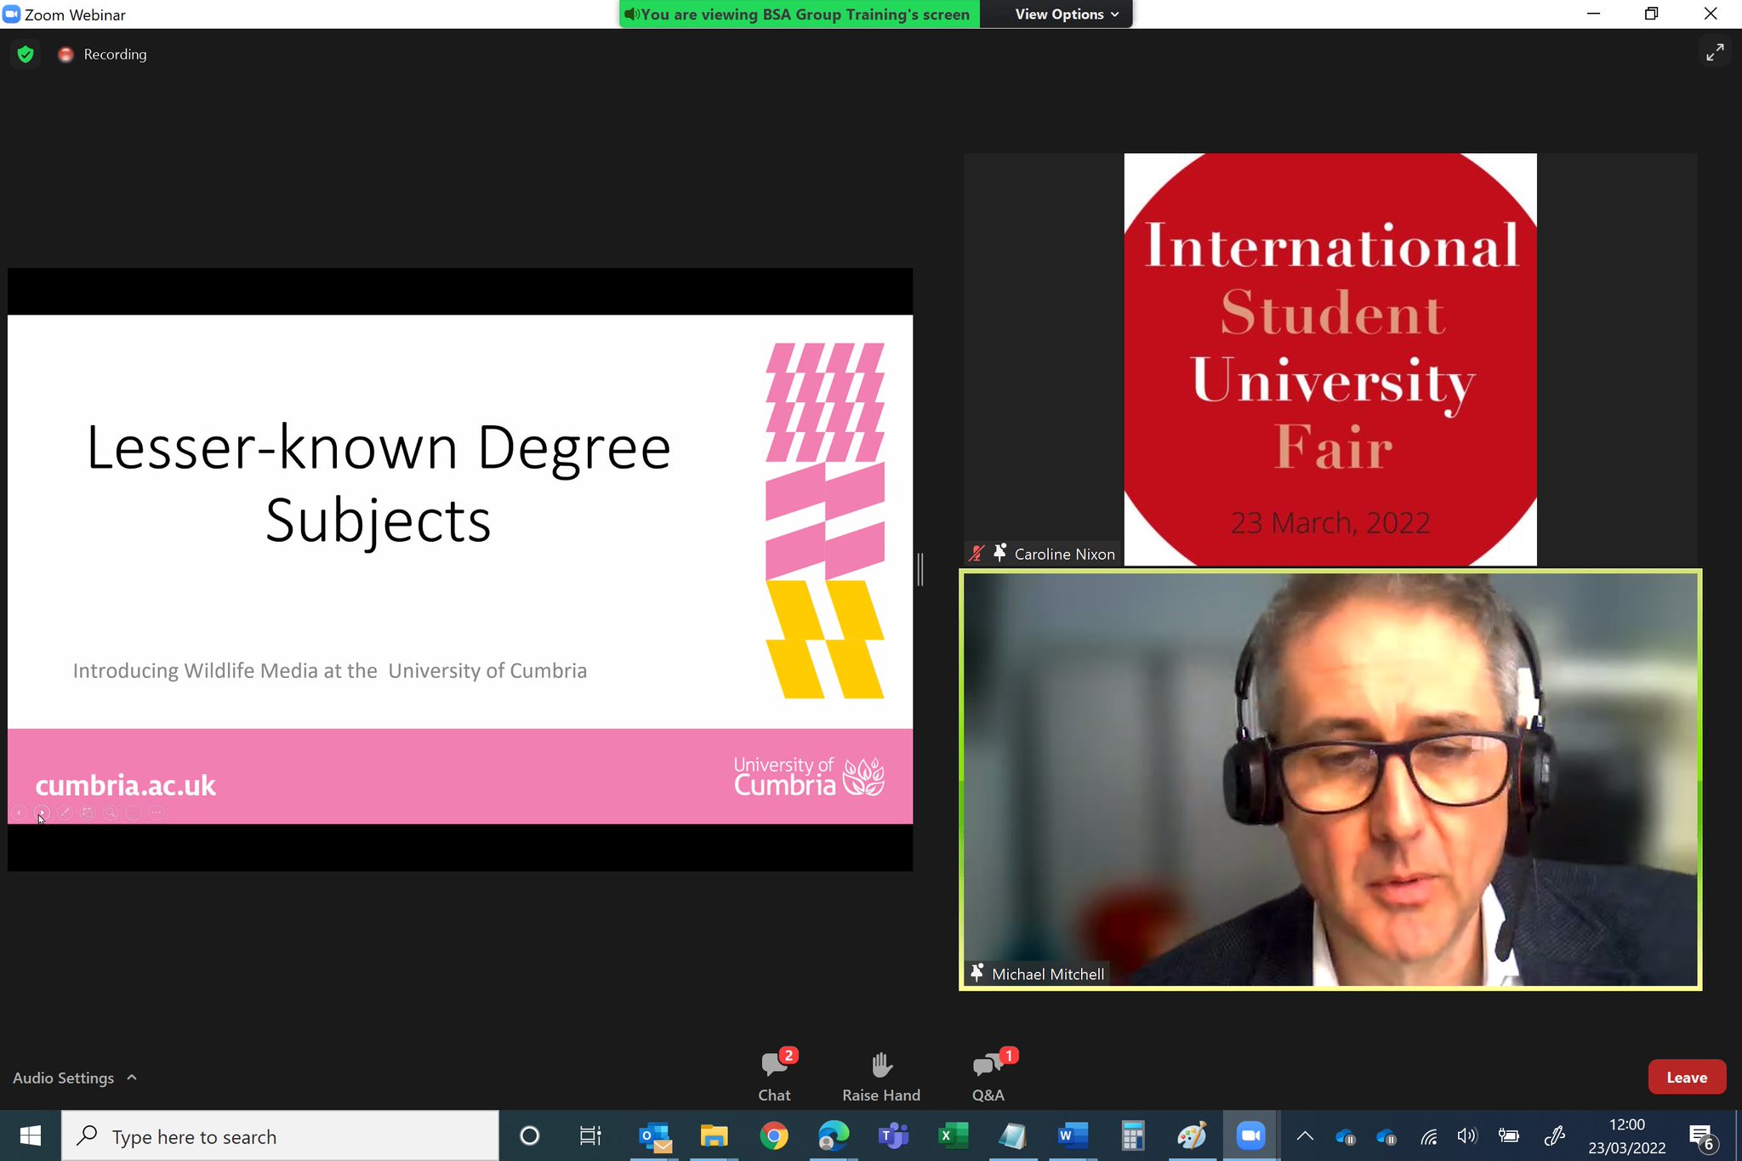Click the green encryption shield icon
The image size is (1742, 1161).
[x=26, y=54]
